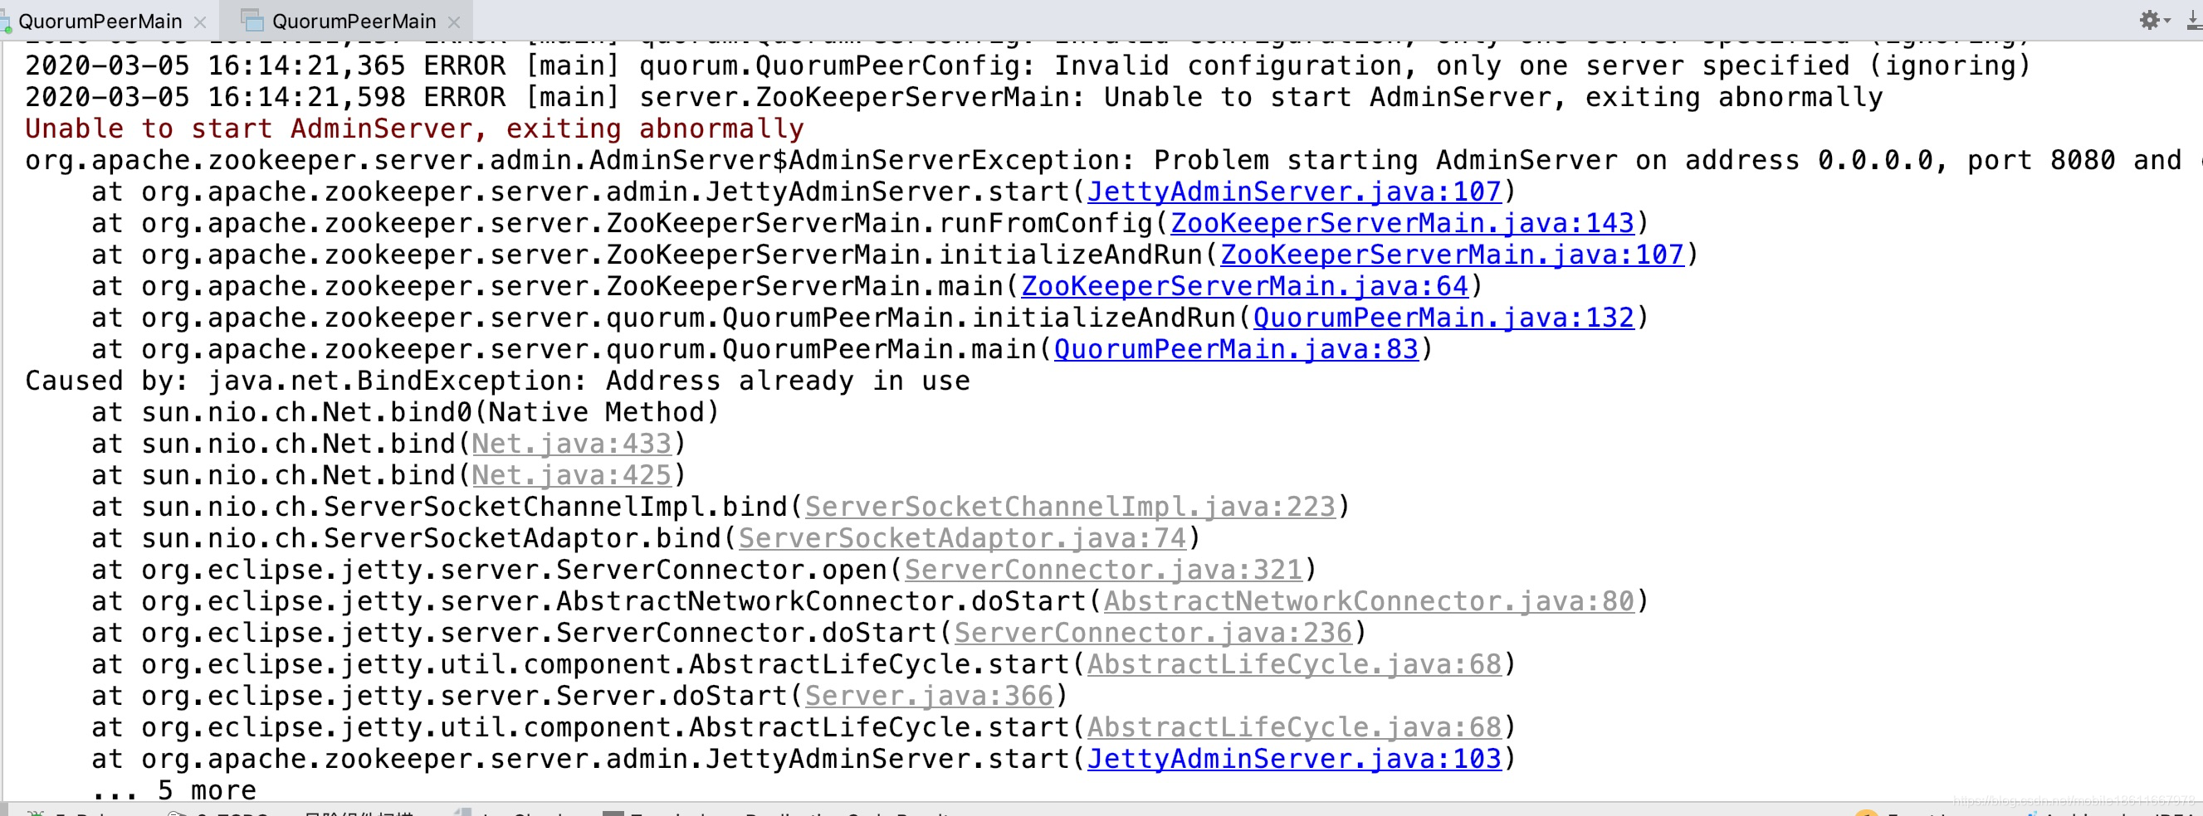Click the hide panel download-arrow icon
This screenshot has width=2203, height=816.
pyautogui.click(x=2194, y=20)
